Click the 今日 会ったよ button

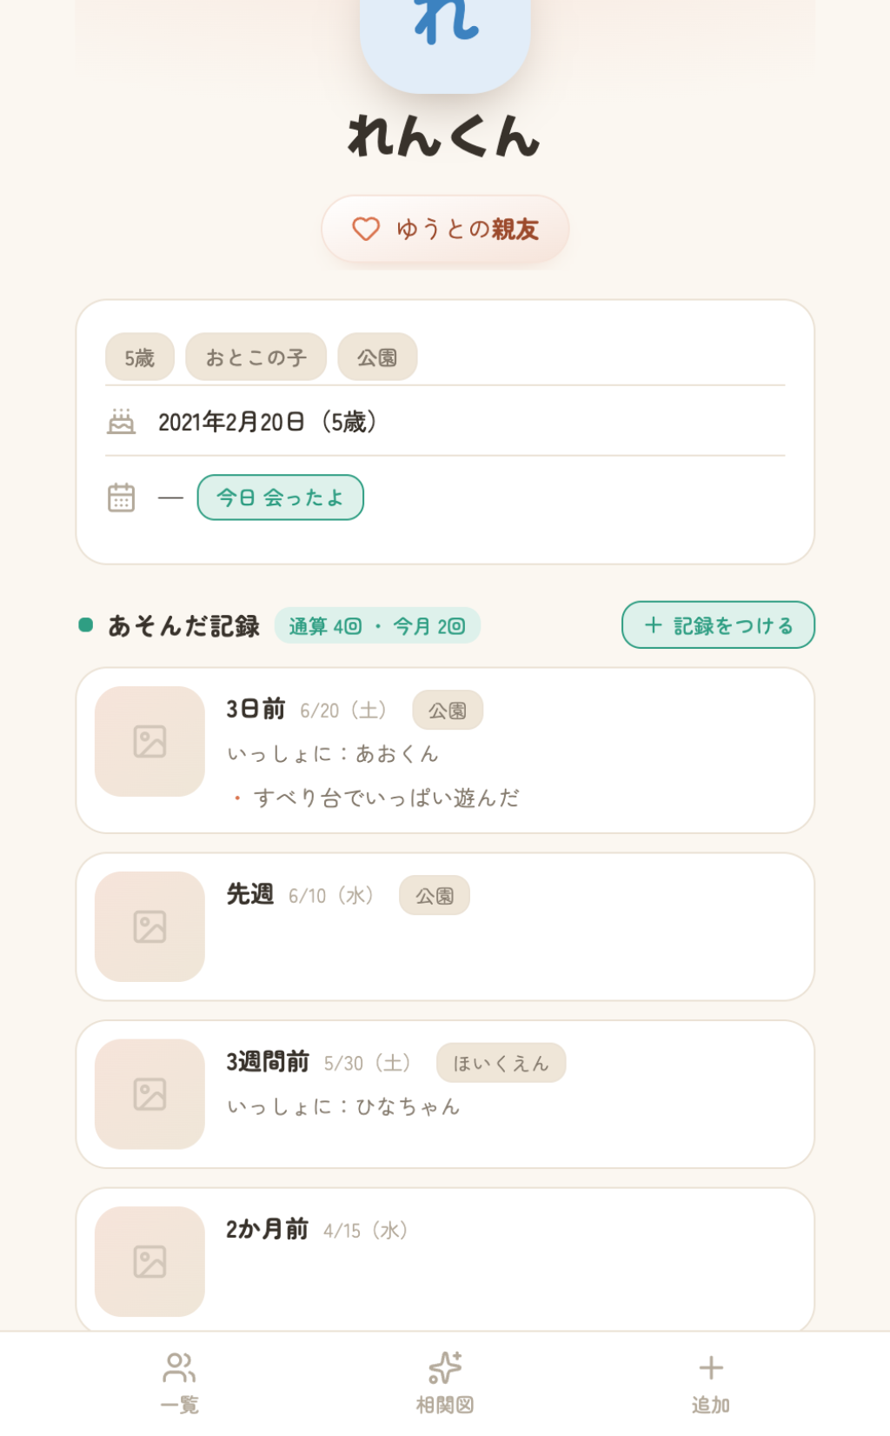tap(280, 498)
